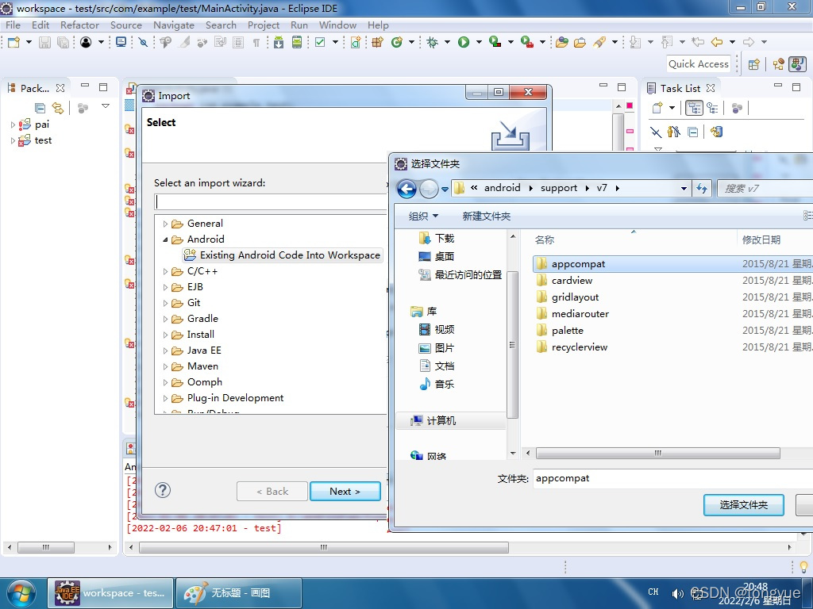
Task: Expand the General import category
Action: (x=165, y=224)
